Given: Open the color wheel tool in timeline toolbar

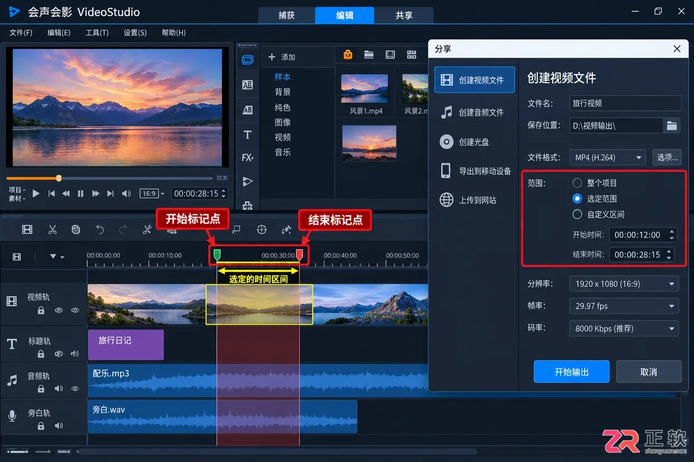Looking at the screenshot, I should tap(76, 229).
